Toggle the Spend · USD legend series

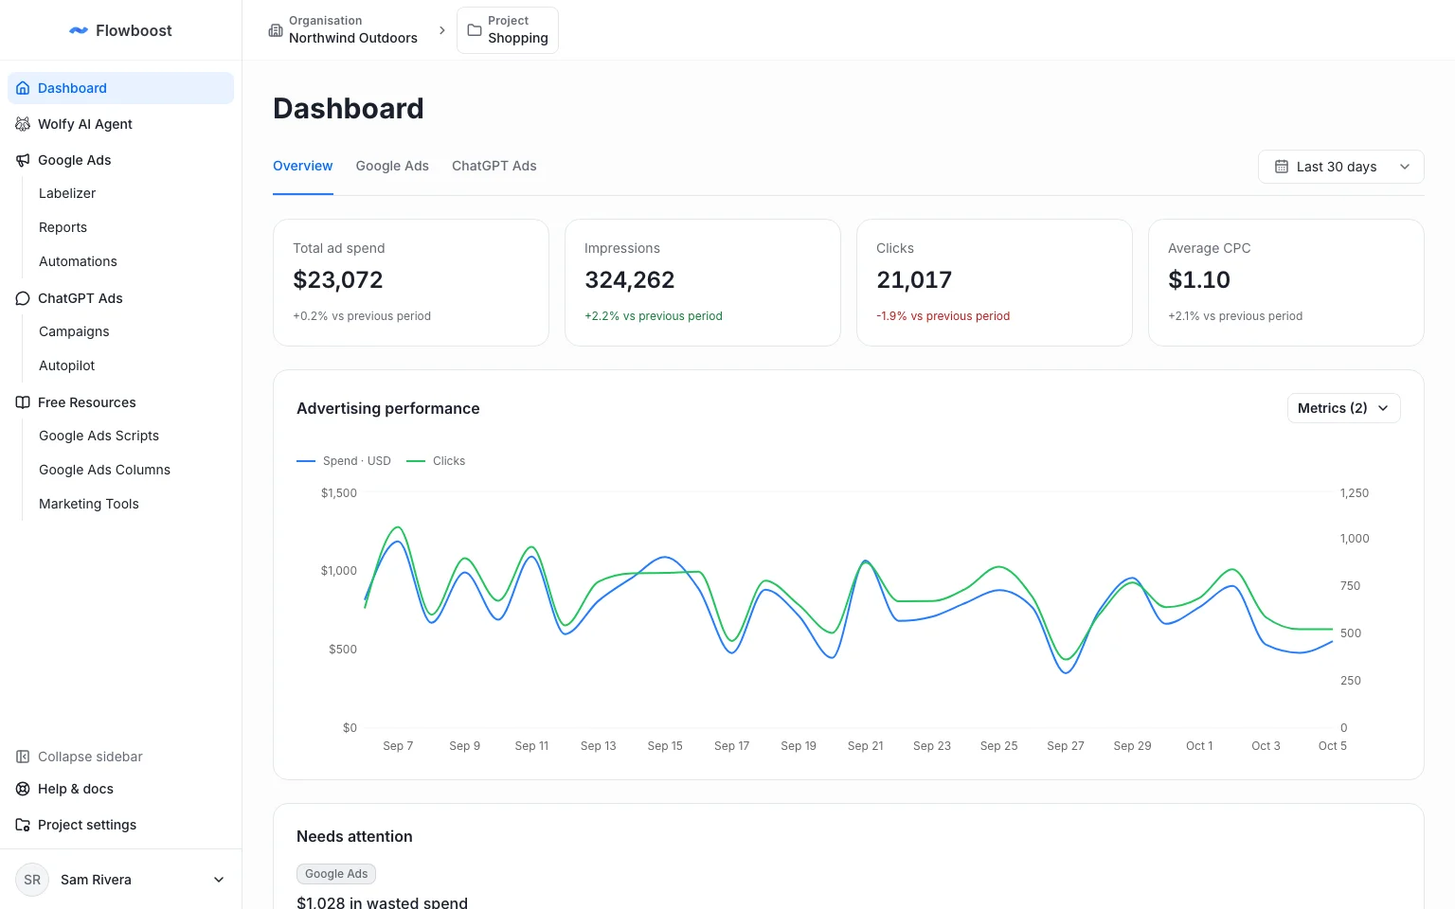tap(344, 461)
